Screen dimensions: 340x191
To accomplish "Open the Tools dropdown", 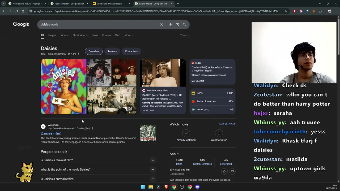I will pyautogui.click(x=185, y=35).
